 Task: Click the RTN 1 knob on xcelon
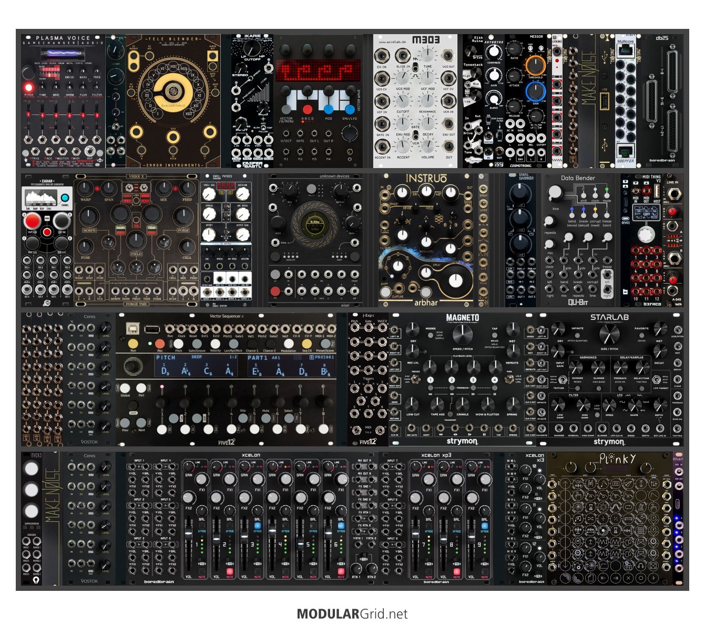(x=357, y=568)
